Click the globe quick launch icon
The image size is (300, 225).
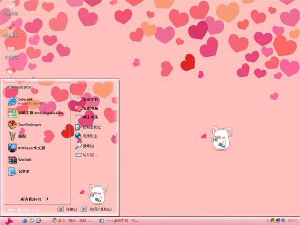(31, 221)
